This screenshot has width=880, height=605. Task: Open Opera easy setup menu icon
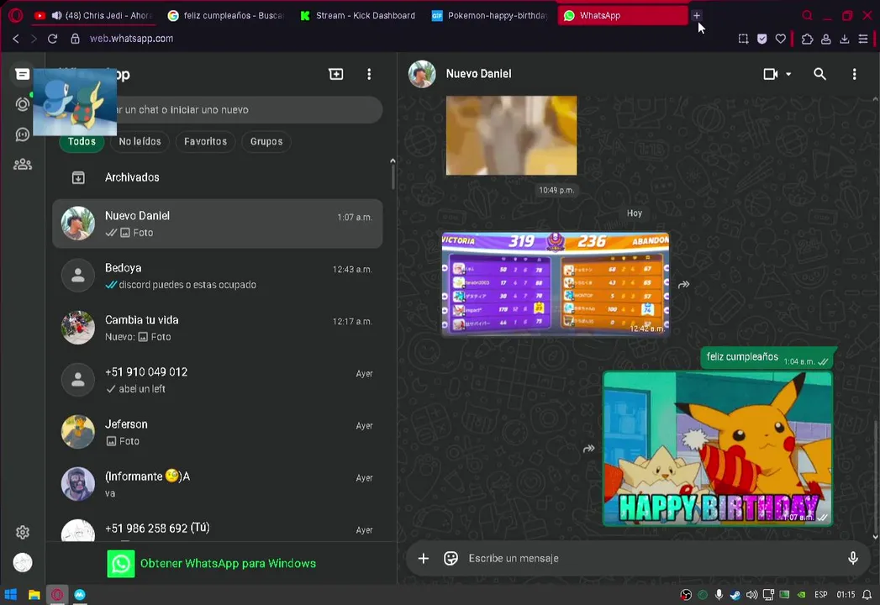pyautogui.click(x=863, y=39)
